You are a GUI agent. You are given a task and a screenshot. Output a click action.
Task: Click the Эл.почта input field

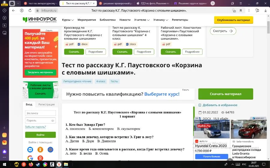click(40, 113)
